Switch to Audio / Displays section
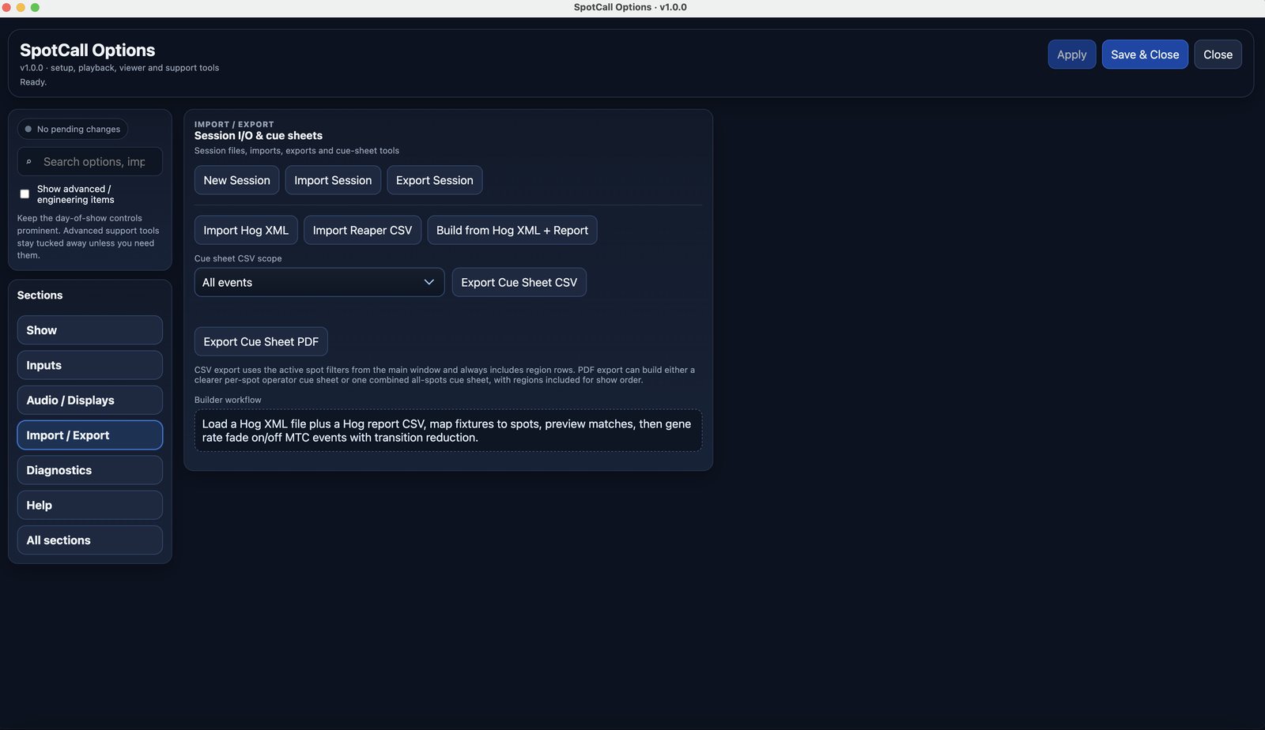The height and width of the screenshot is (730, 1265). click(90, 401)
